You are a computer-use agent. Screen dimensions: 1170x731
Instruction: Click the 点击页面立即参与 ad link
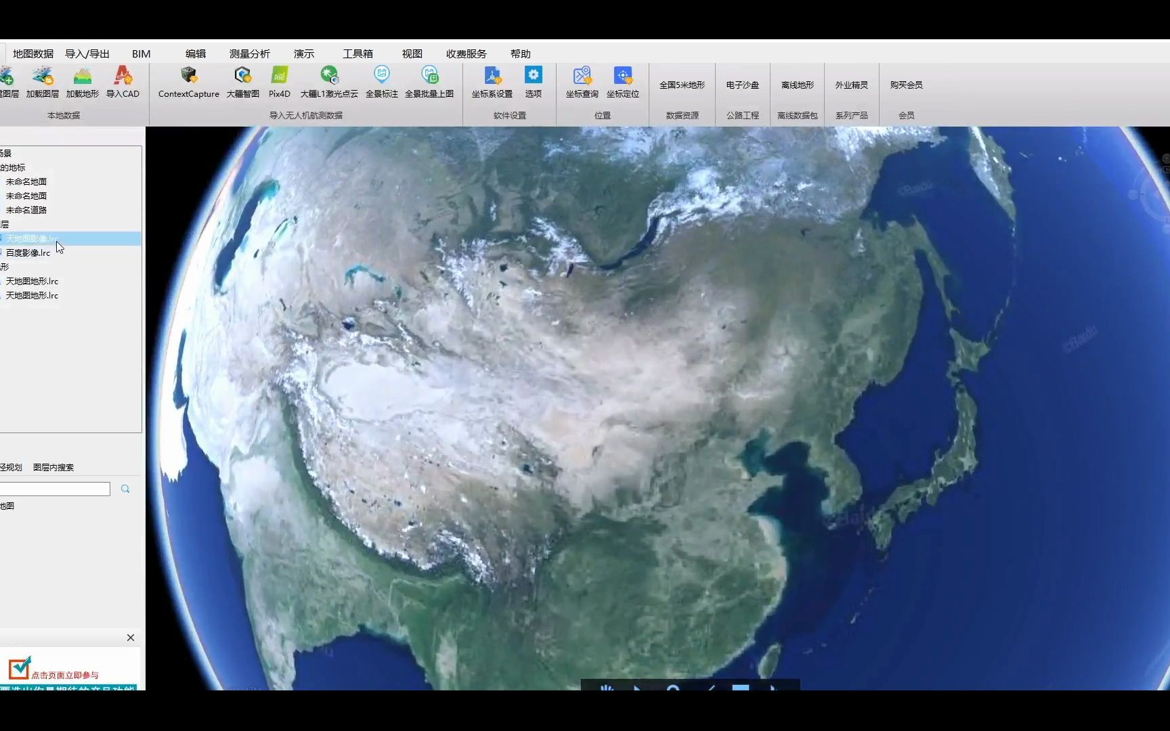pos(65,675)
